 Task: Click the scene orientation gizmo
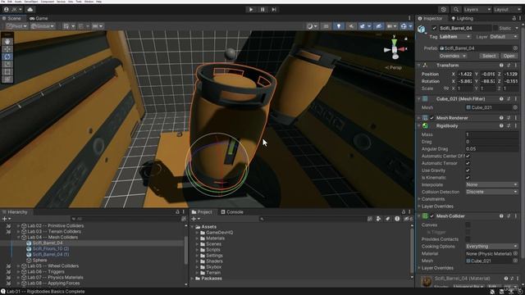point(395,49)
